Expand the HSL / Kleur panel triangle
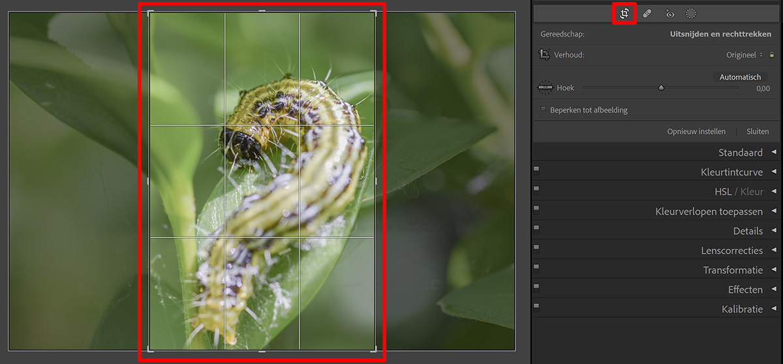Screen dimensions: 783x364 (x=774, y=191)
